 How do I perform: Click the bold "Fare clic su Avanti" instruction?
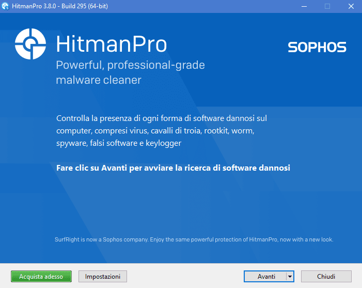(173, 168)
